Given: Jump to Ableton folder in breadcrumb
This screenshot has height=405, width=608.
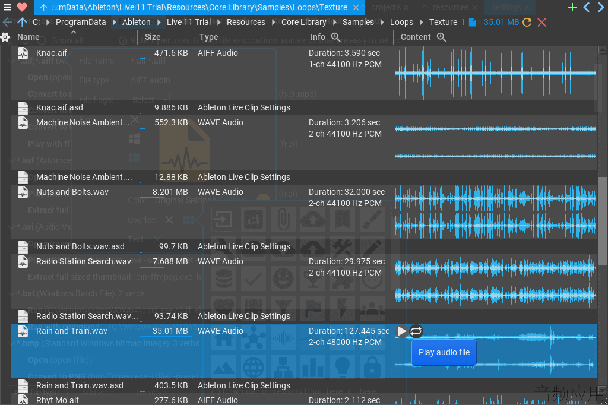Looking at the screenshot, I should [136, 22].
